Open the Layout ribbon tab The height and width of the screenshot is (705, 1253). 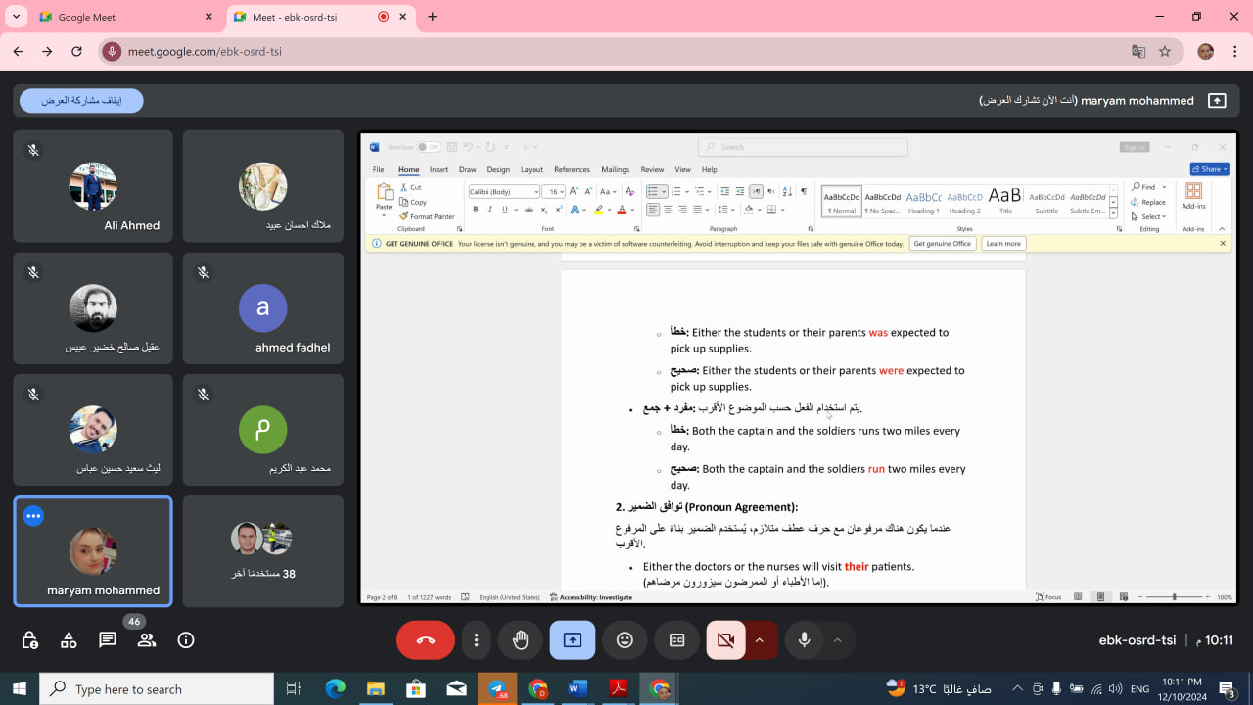532,169
